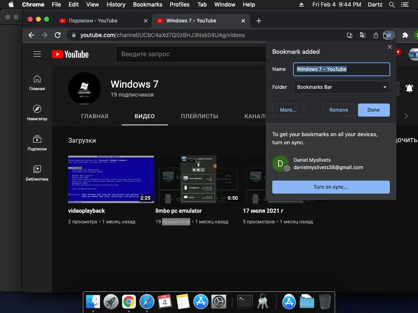The width and height of the screenshot is (418, 313).
Task: Open the Window menu in menu bar
Action: pos(225,4)
